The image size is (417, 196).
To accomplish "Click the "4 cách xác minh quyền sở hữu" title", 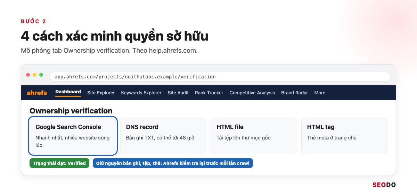I will pyautogui.click(x=115, y=36).
